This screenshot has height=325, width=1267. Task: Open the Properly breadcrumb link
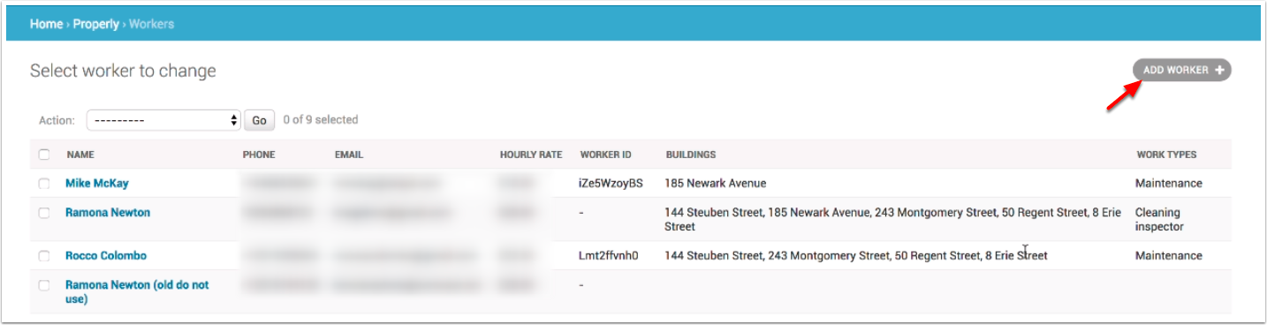point(95,24)
